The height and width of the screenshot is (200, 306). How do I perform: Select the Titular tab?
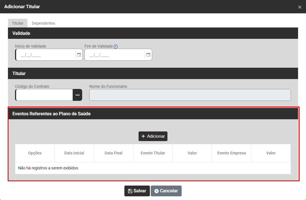pos(18,23)
